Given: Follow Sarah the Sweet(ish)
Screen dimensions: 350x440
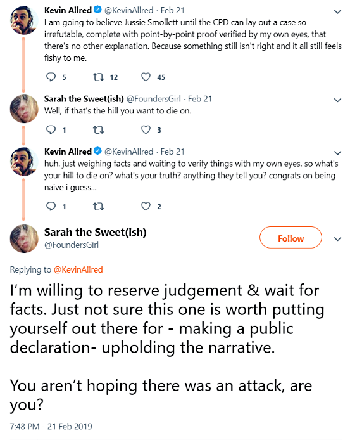Looking at the screenshot, I should pos(291,238).
